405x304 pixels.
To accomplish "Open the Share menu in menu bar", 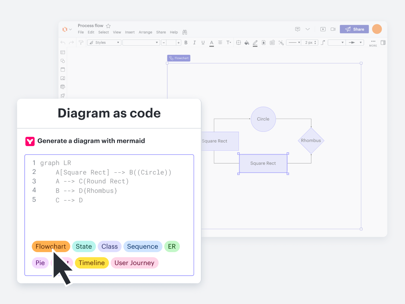I will coord(161,32).
